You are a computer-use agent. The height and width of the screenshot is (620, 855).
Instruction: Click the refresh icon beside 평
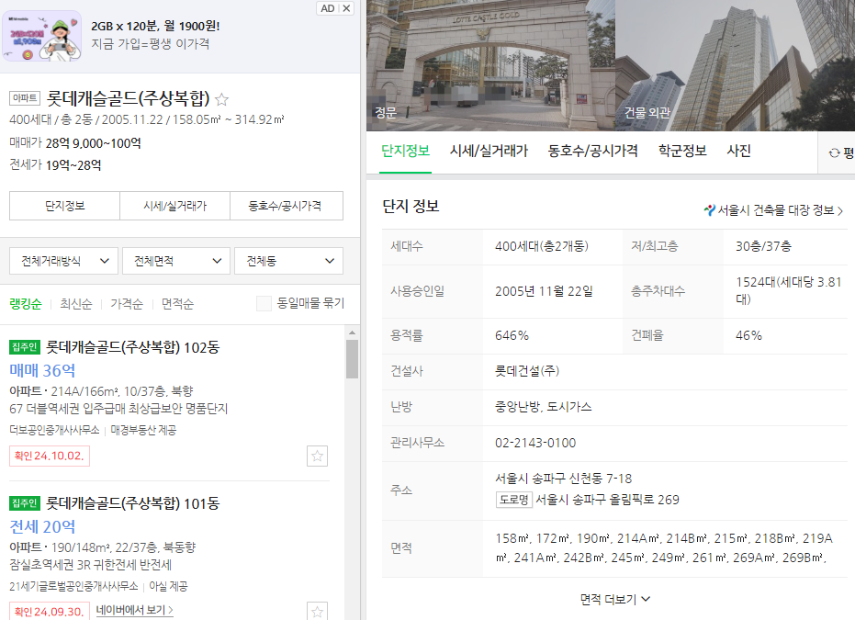(x=834, y=153)
